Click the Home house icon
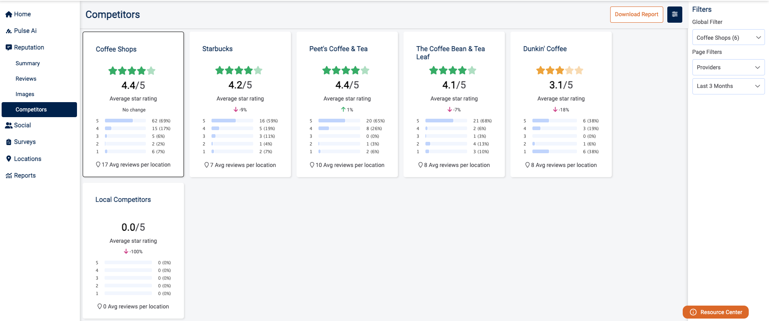 click(x=9, y=15)
